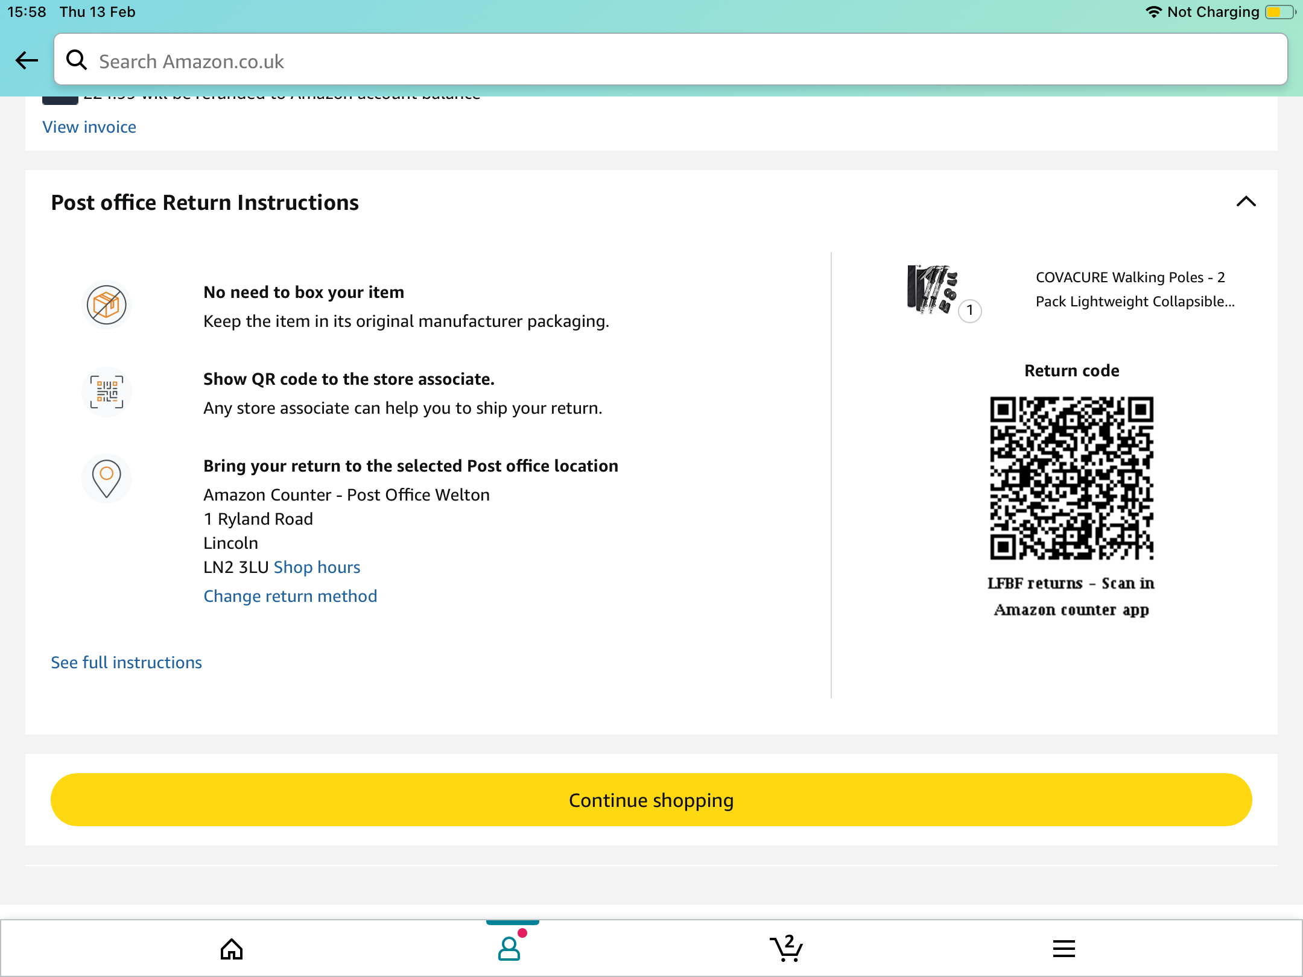
Task: Tap the 'No need to box your item' heading
Action: [x=303, y=292]
